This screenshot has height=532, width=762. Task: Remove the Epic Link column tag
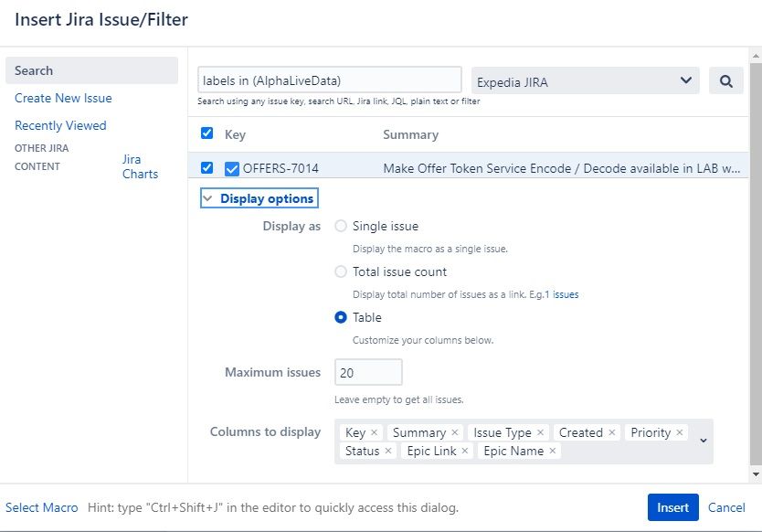465,451
